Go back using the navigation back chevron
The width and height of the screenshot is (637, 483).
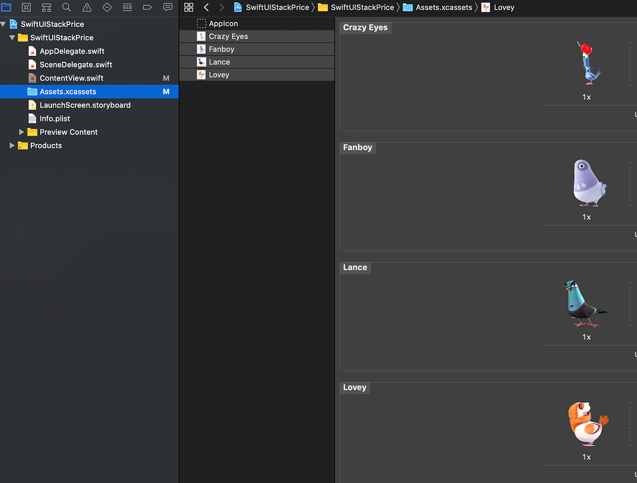pos(206,7)
